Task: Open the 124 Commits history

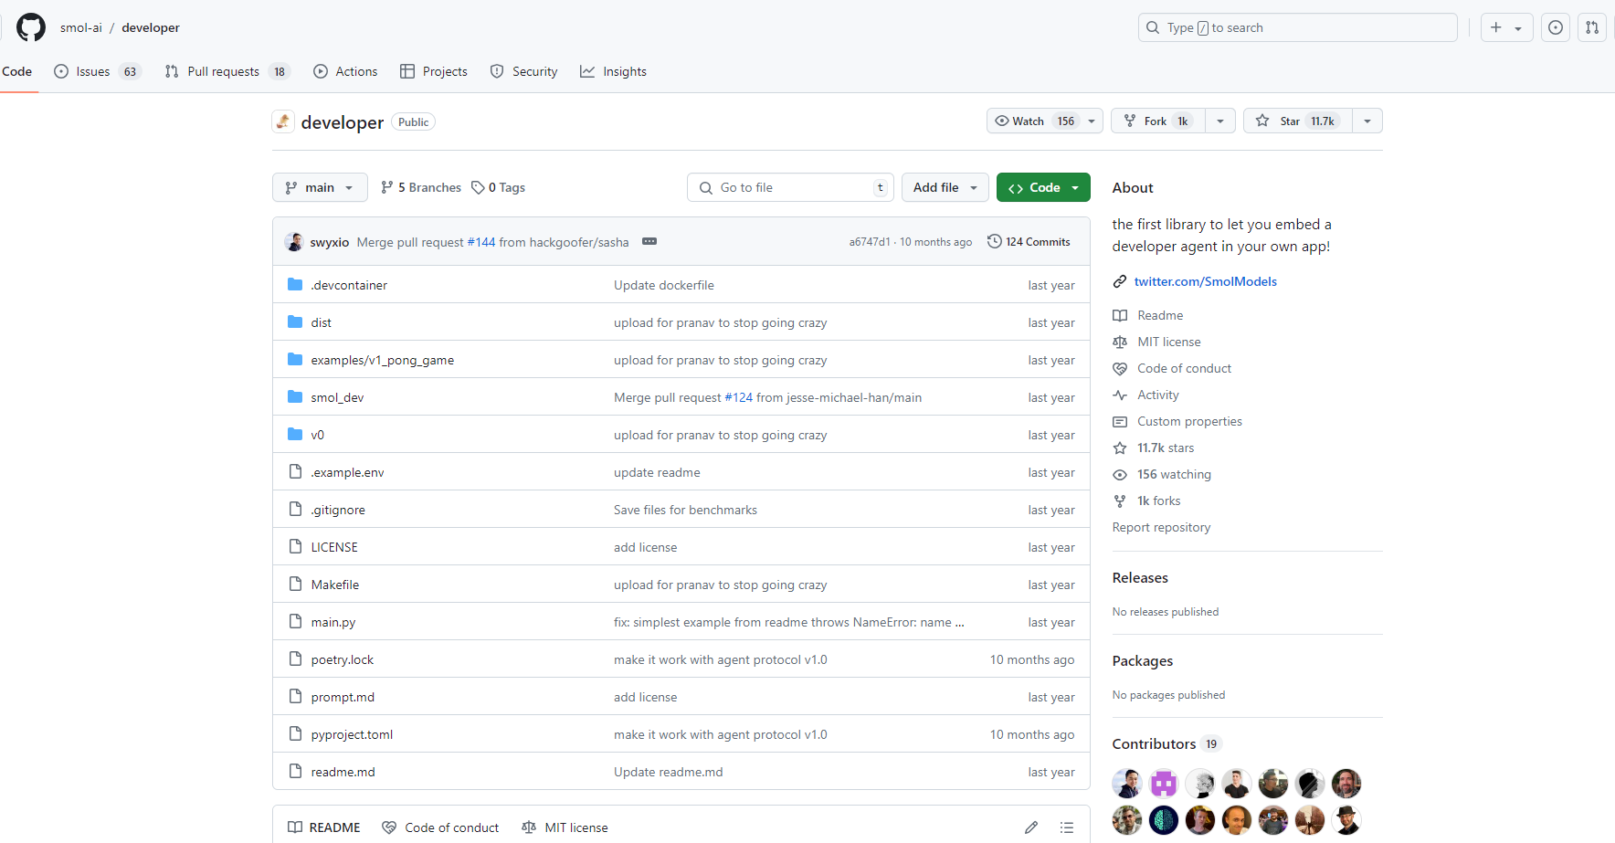Action: pos(1029,242)
